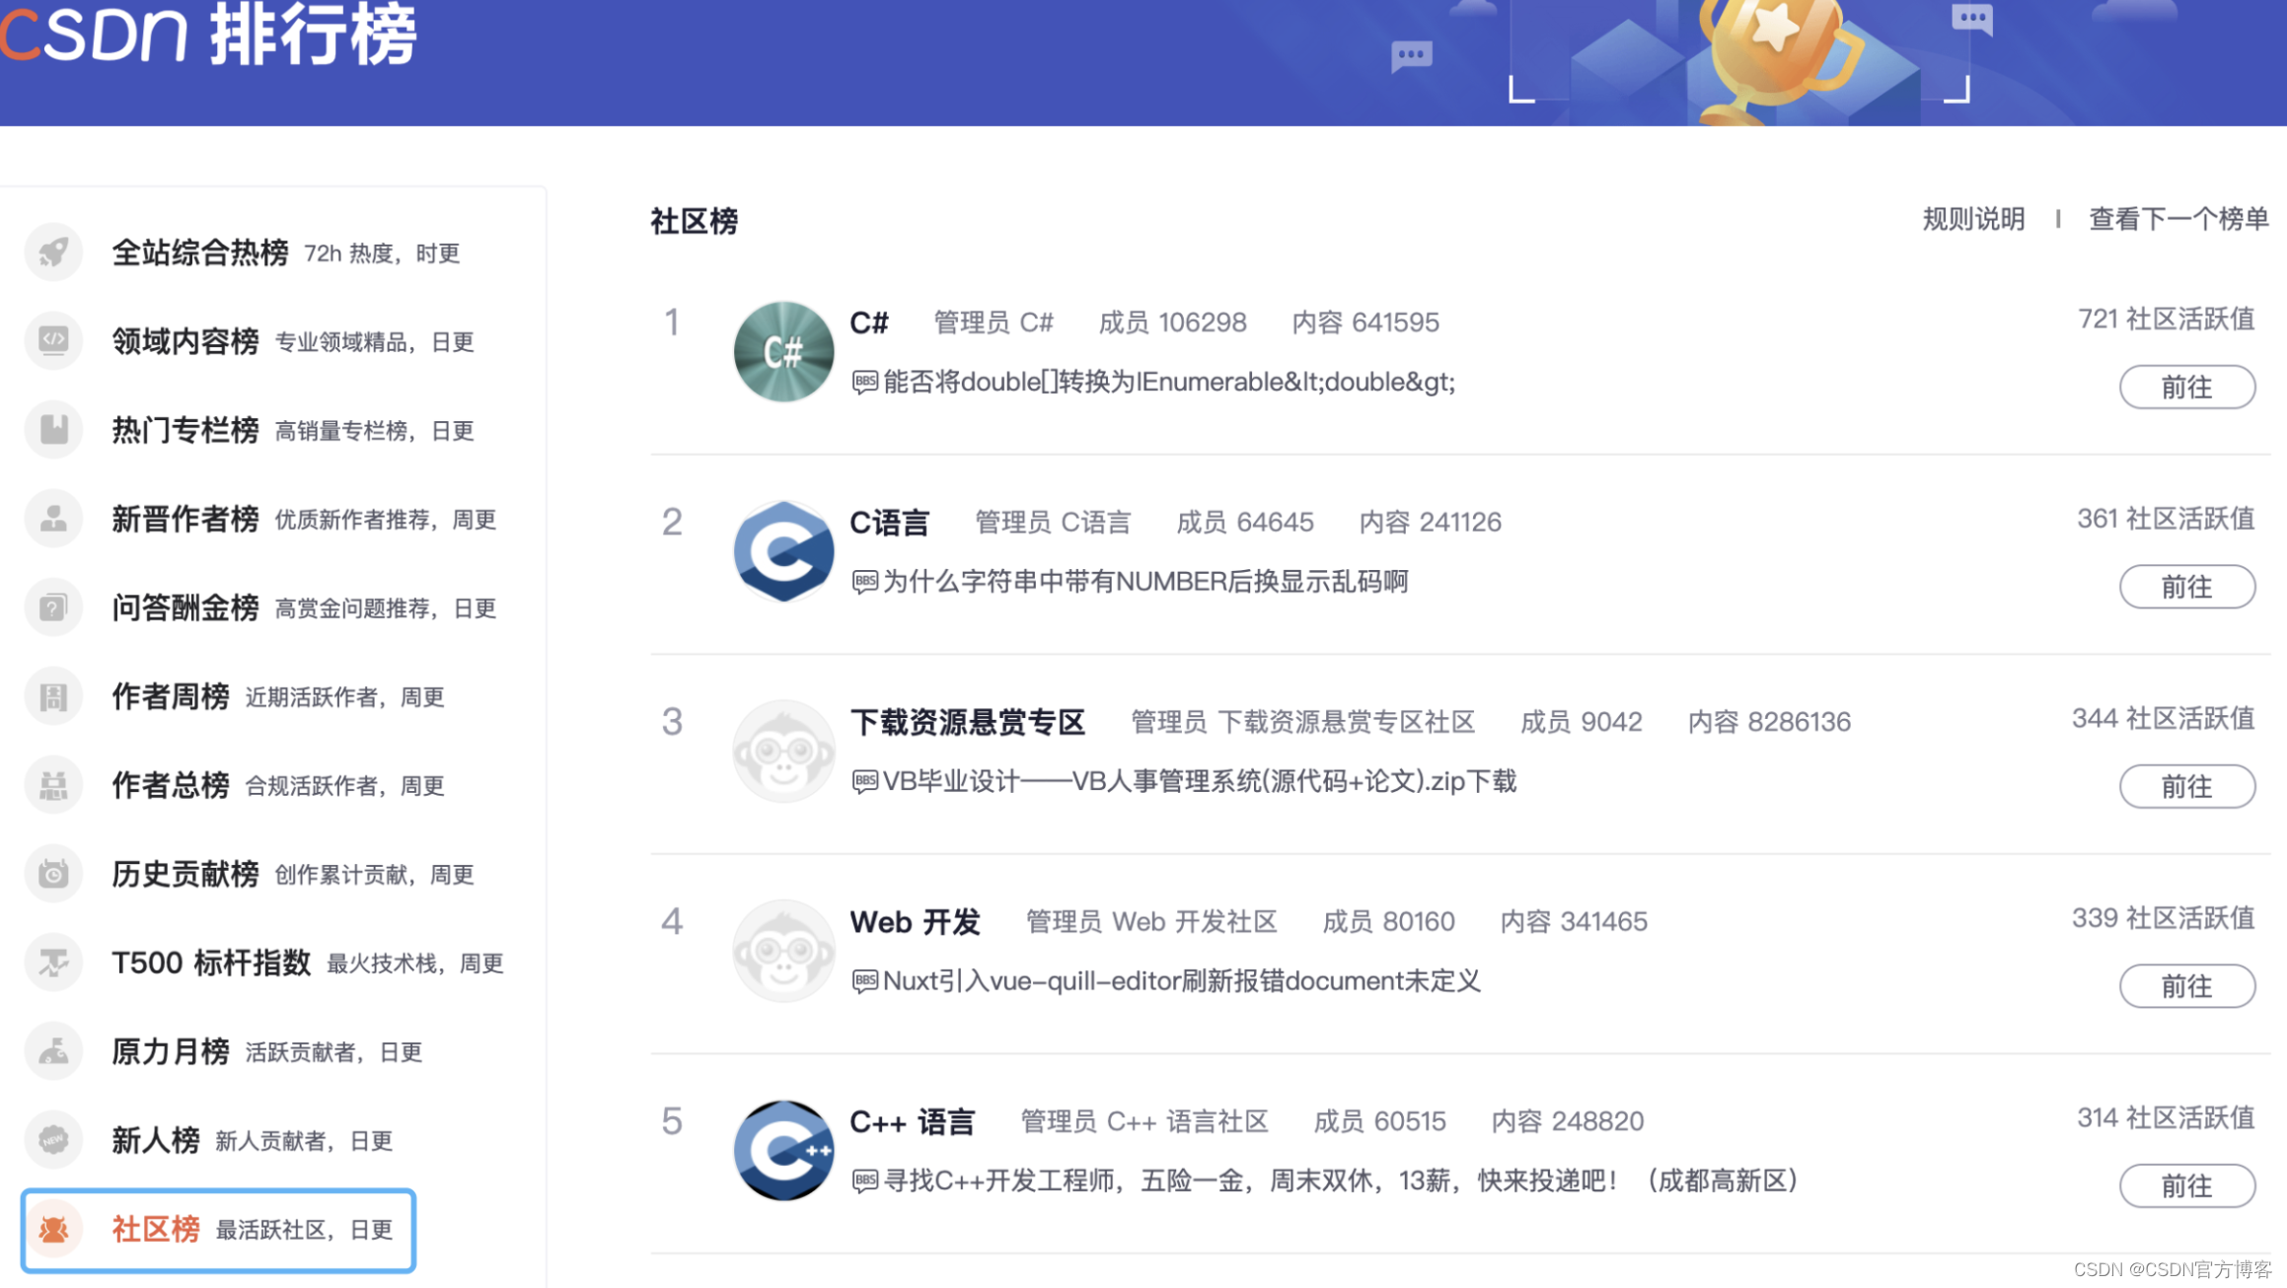Switch to the 作者总榜 ranking
Screen dimensions: 2287x1288
[170, 785]
